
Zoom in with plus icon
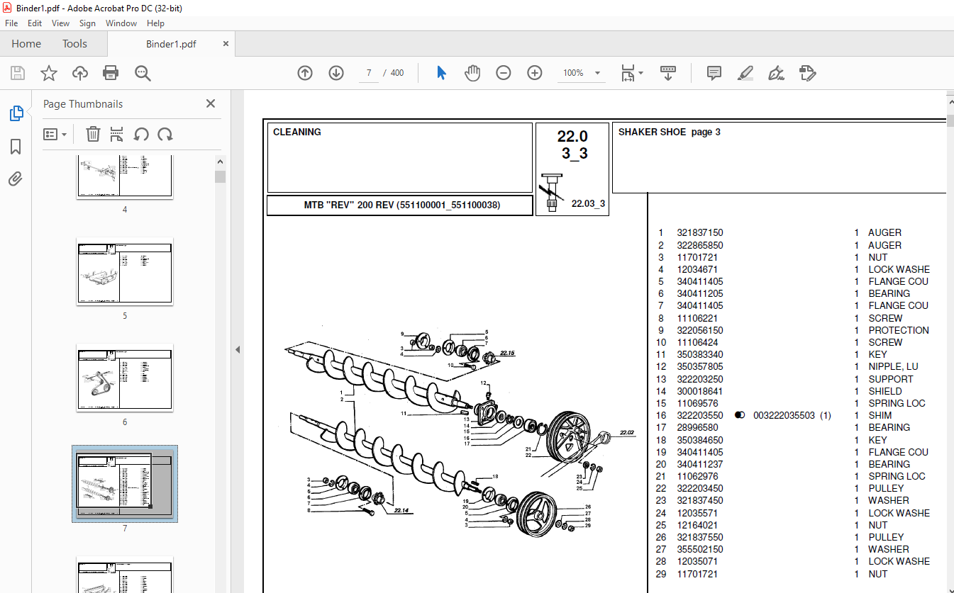click(x=535, y=73)
